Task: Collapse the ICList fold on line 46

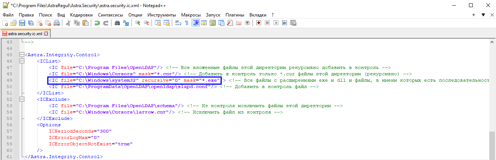Action: pyautogui.click(x=22, y=61)
